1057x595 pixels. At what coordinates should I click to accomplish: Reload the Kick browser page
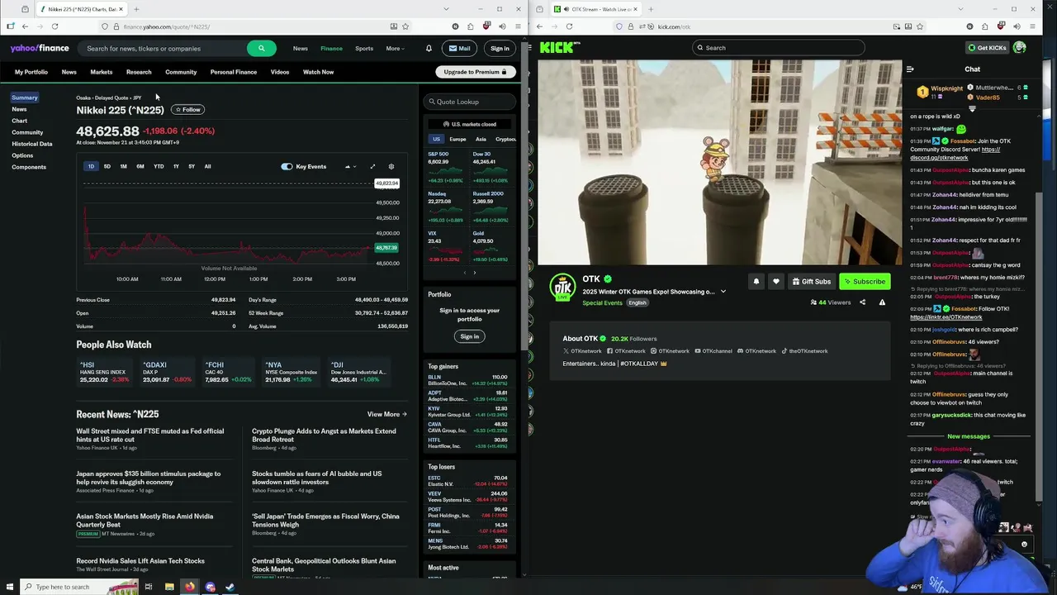point(569,26)
